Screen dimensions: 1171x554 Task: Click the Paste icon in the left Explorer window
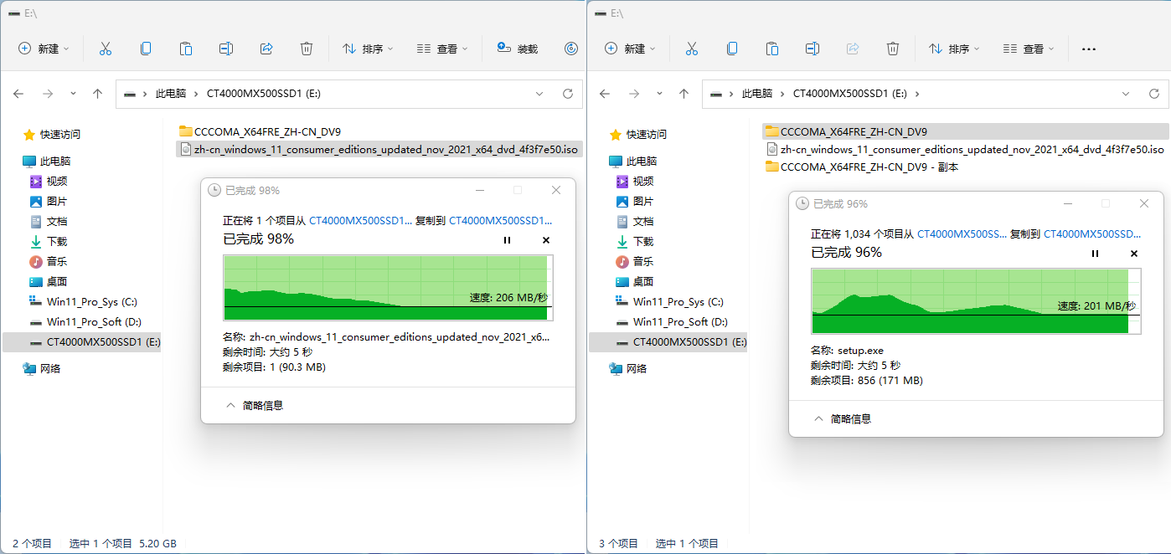186,49
